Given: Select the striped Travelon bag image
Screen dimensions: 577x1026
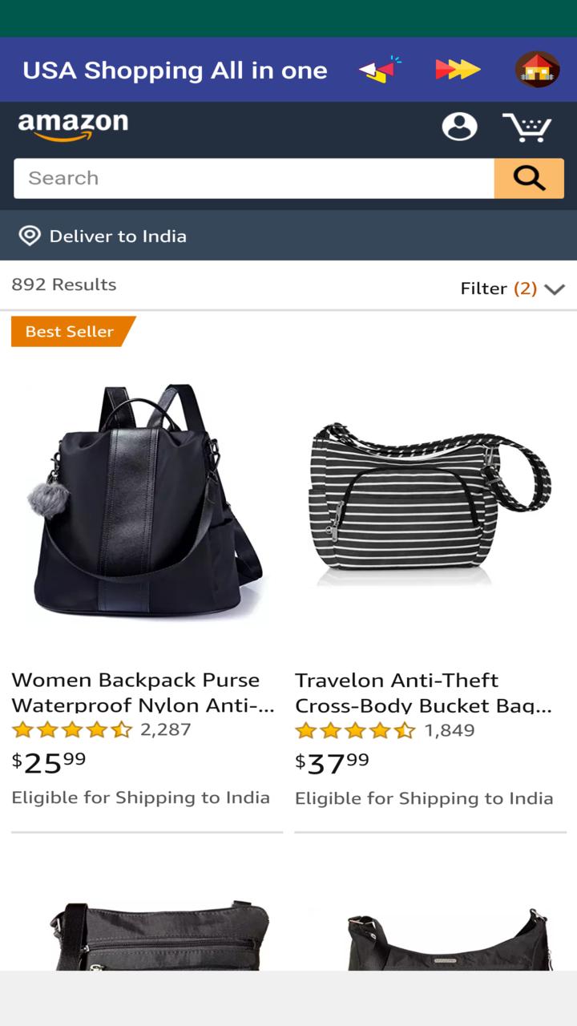Looking at the screenshot, I should [430, 500].
